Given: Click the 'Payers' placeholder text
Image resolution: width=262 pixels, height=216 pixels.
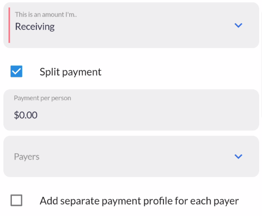Looking at the screenshot, I should 27,157.
